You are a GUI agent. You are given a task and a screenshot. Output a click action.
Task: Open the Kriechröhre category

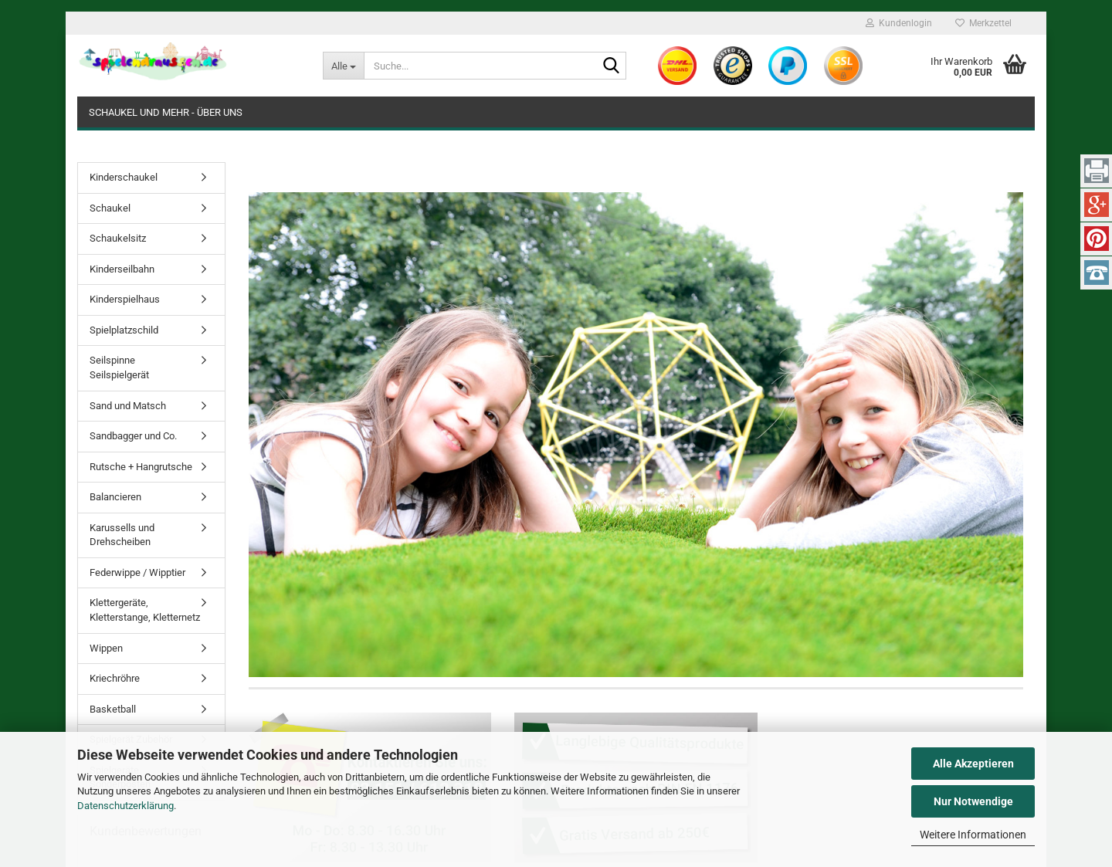(x=151, y=679)
